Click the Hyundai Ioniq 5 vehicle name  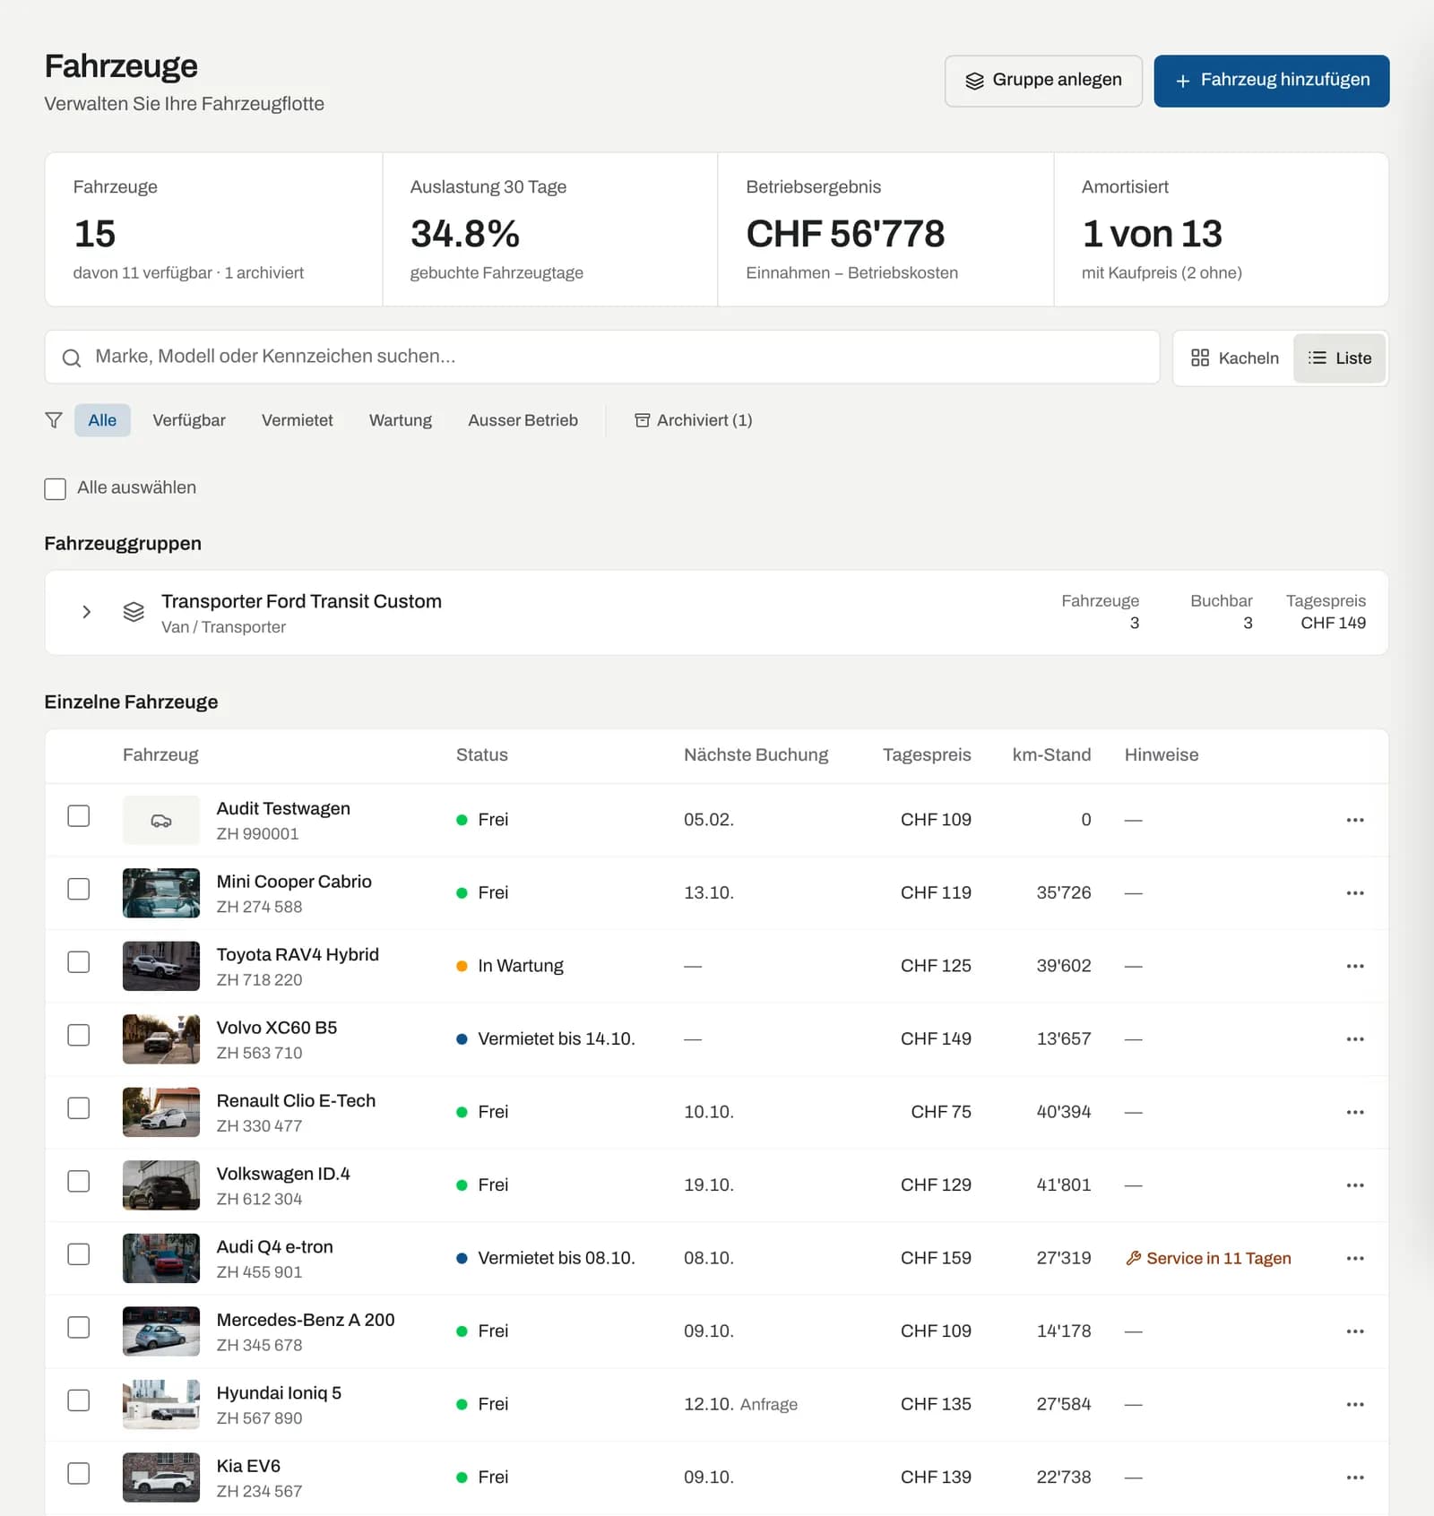point(279,1393)
